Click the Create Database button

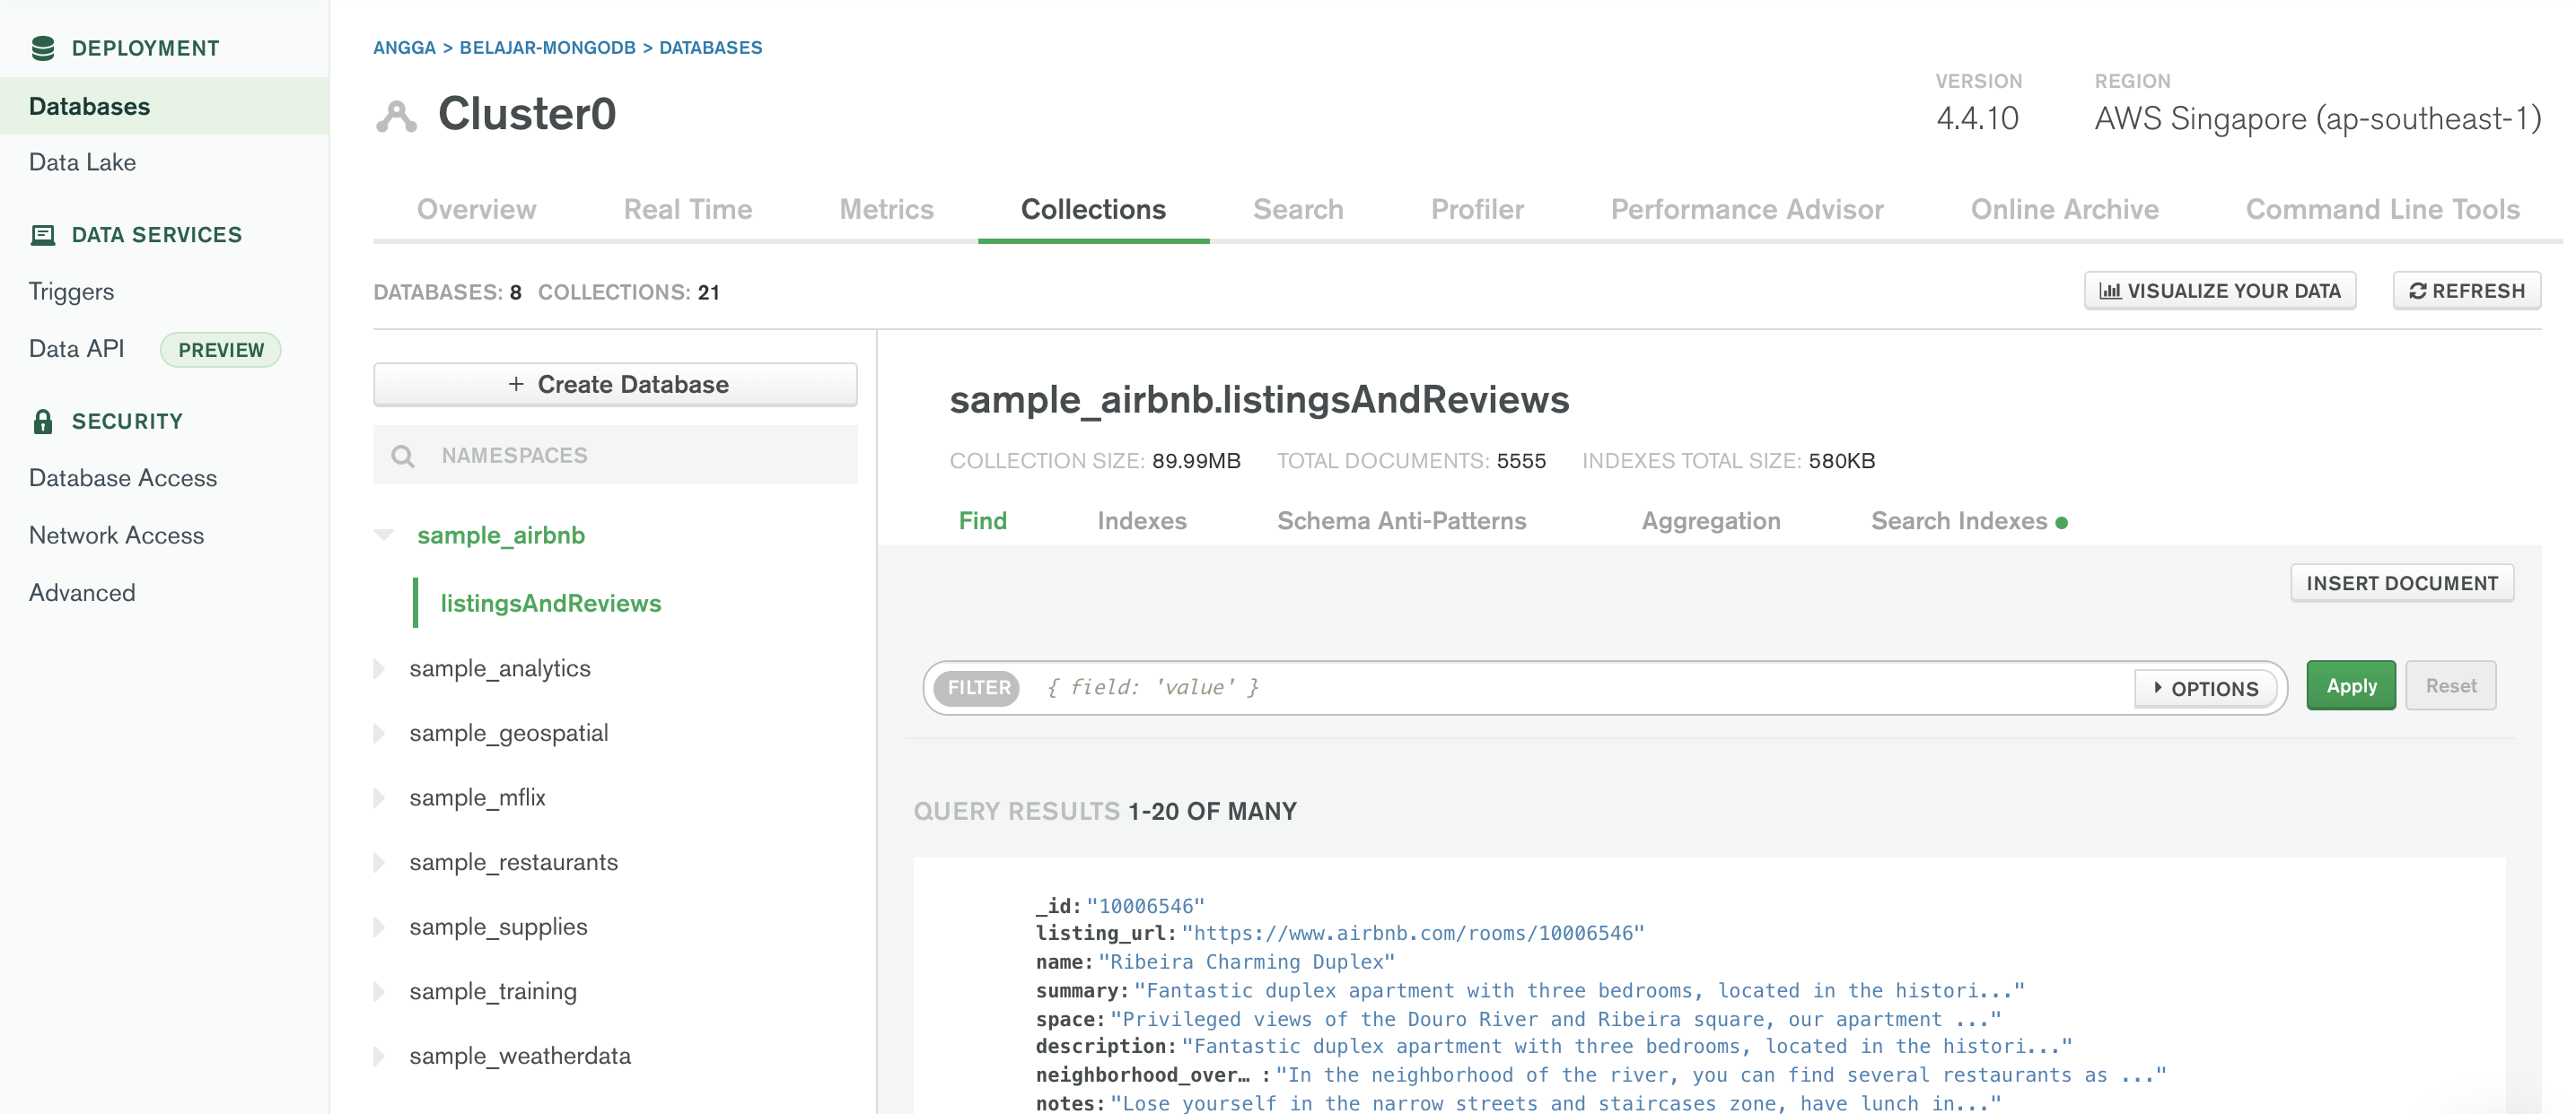[x=615, y=385]
